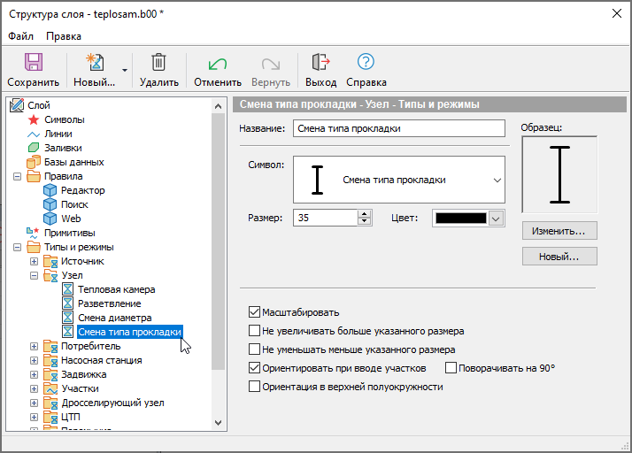632x453 pixels.
Task: Expand the Источник tree node
Action: tap(35, 261)
